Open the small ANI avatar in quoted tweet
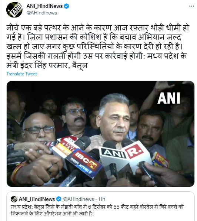 coord(14,199)
